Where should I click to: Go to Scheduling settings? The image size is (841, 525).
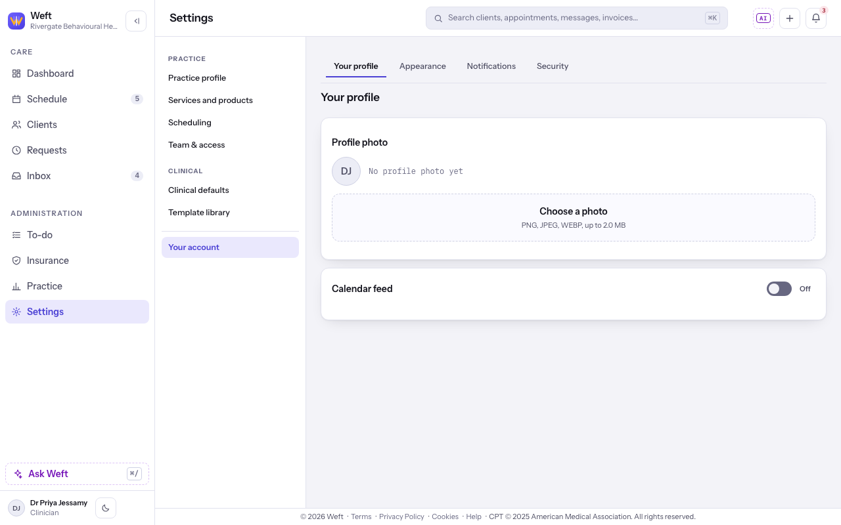click(x=230, y=123)
